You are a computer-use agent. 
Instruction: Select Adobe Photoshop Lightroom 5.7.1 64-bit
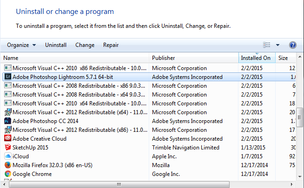pos(63,77)
